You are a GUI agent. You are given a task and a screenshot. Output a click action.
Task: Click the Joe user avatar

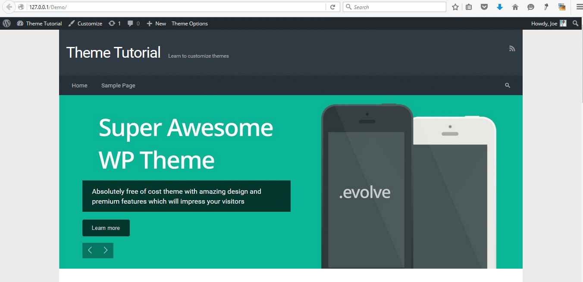click(563, 24)
